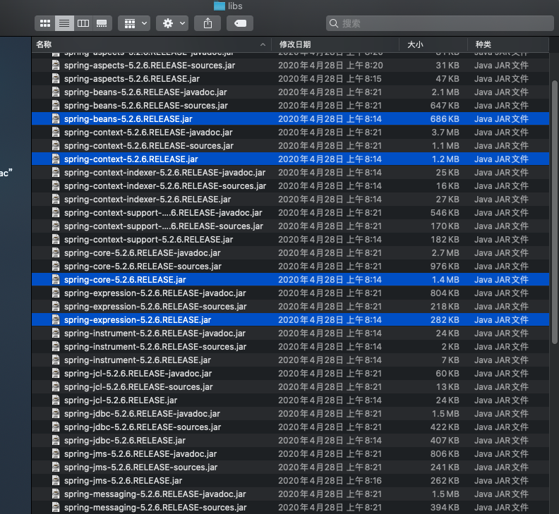Select spring-context-indexer-5.2.6.RELEASE-javadoc.jar
This screenshot has width=559, height=514.
(x=291, y=173)
